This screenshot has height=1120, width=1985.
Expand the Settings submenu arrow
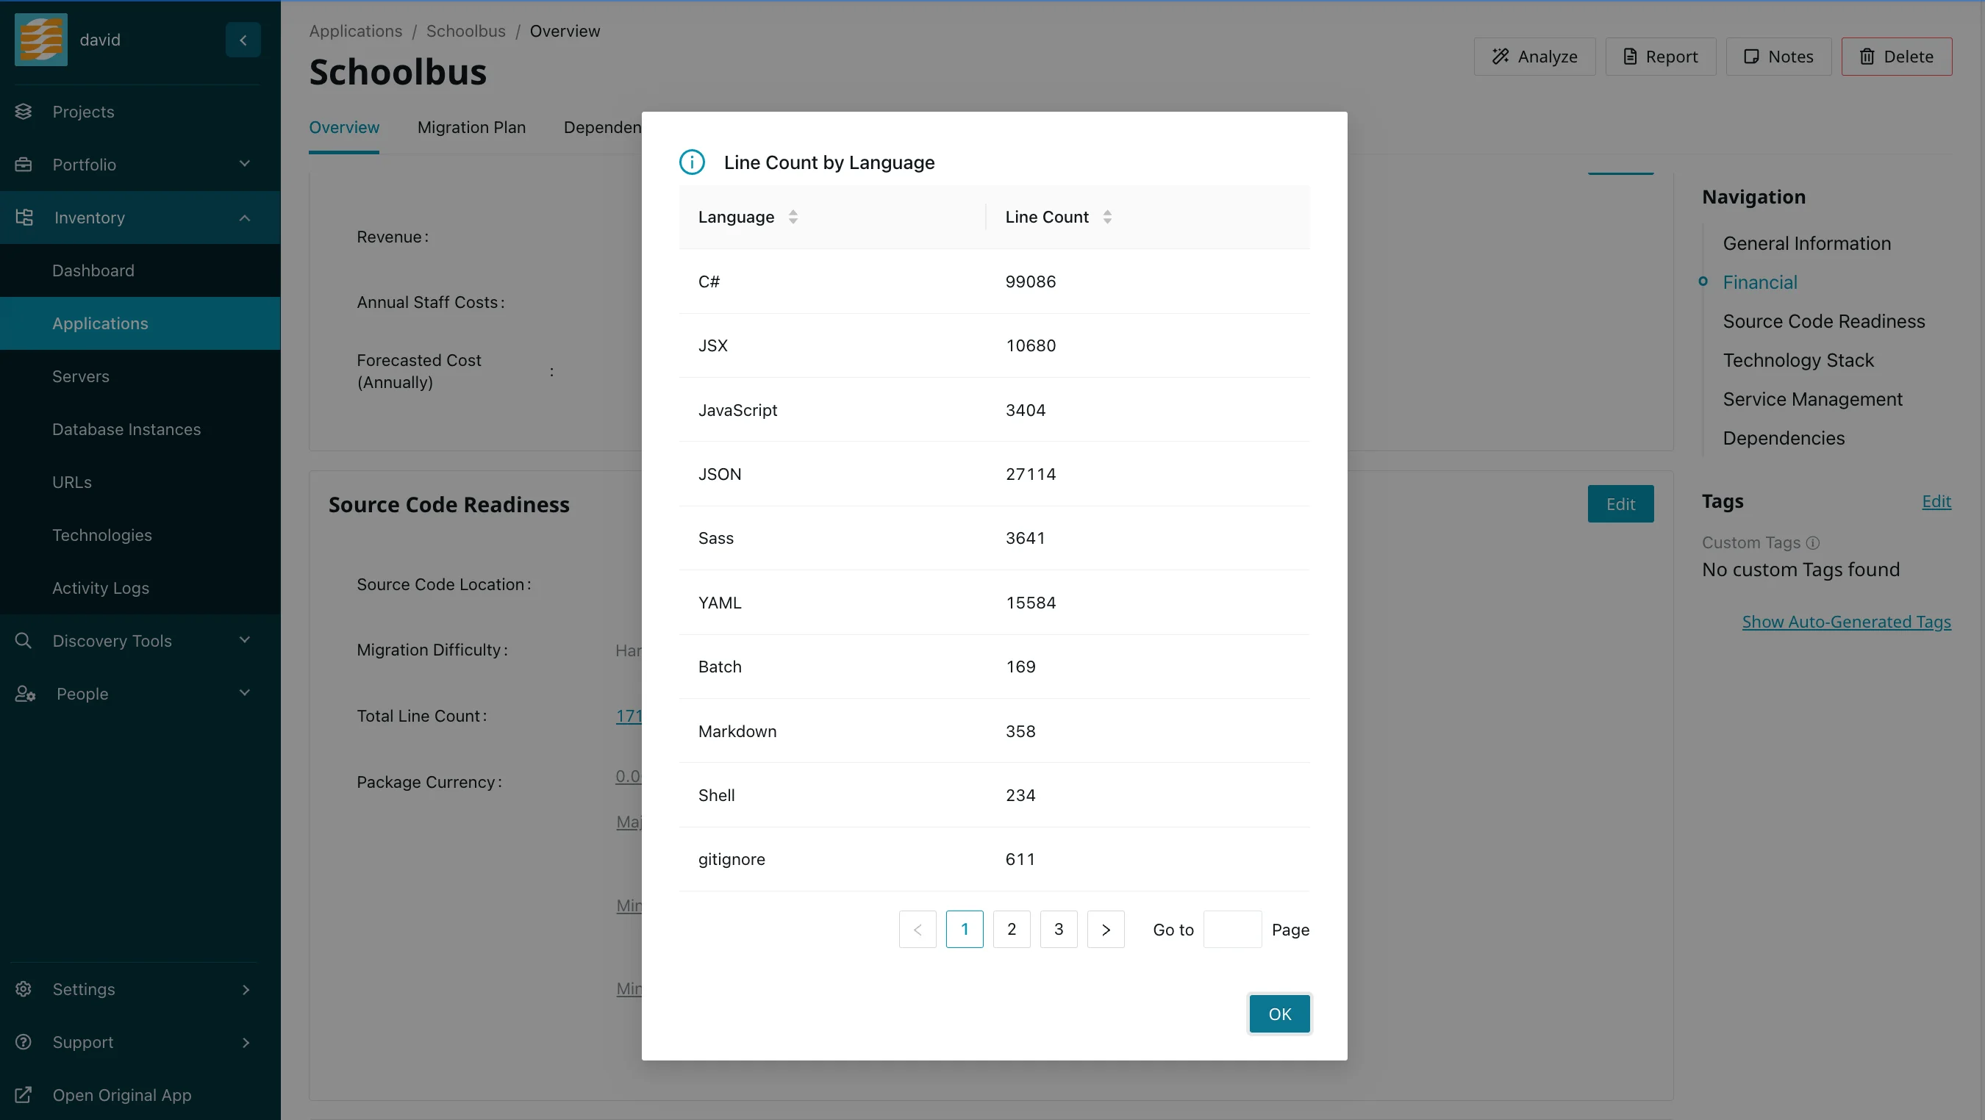point(246,990)
